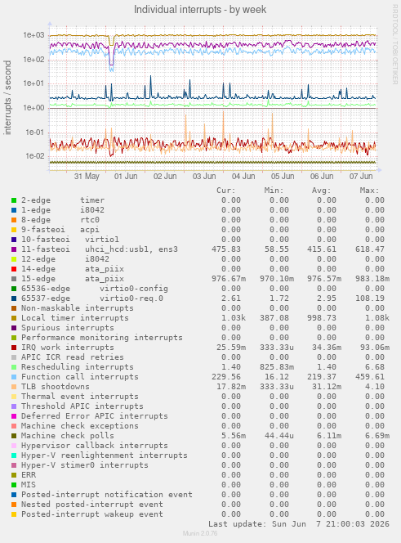Click the 'Avg:' column header
The image size is (401, 543).
click(x=322, y=191)
